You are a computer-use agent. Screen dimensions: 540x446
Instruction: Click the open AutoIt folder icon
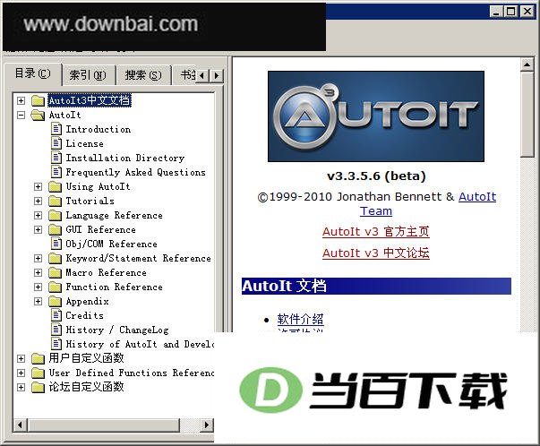pyautogui.click(x=38, y=115)
